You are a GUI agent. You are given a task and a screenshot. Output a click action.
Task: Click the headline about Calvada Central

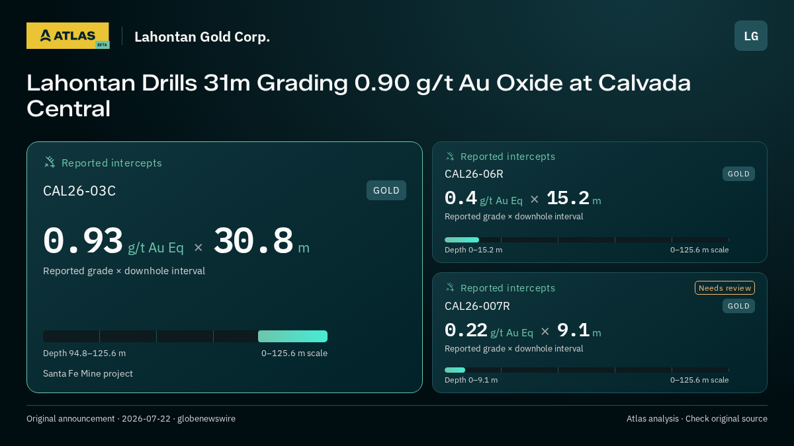click(359, 95)
